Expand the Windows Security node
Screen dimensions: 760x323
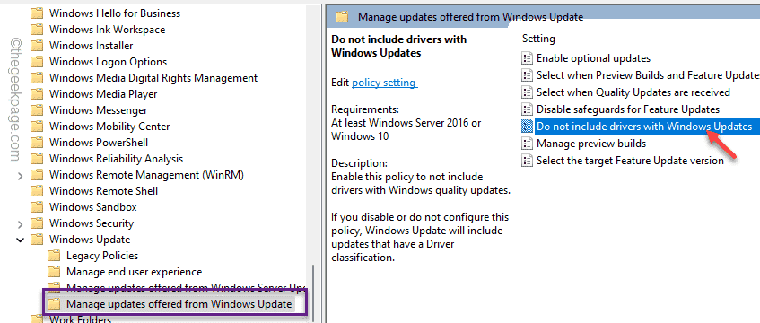(20, 223)
